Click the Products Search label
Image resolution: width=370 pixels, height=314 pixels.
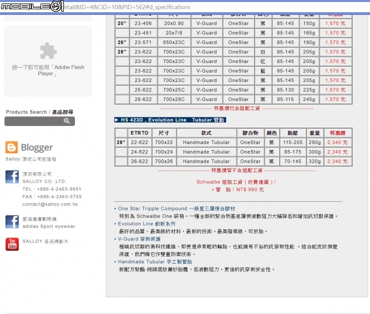pyautogui.click(x=40, y=112)
